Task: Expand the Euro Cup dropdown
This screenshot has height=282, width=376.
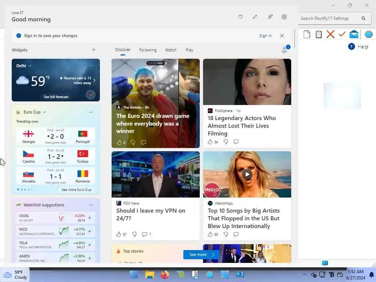Action: (x=44, y=112)
